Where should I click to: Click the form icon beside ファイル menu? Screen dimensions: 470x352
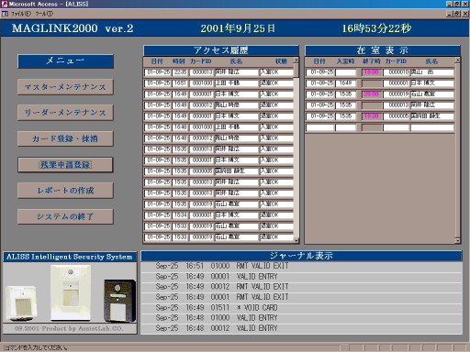pyautogui.click(x=6, y=14)
